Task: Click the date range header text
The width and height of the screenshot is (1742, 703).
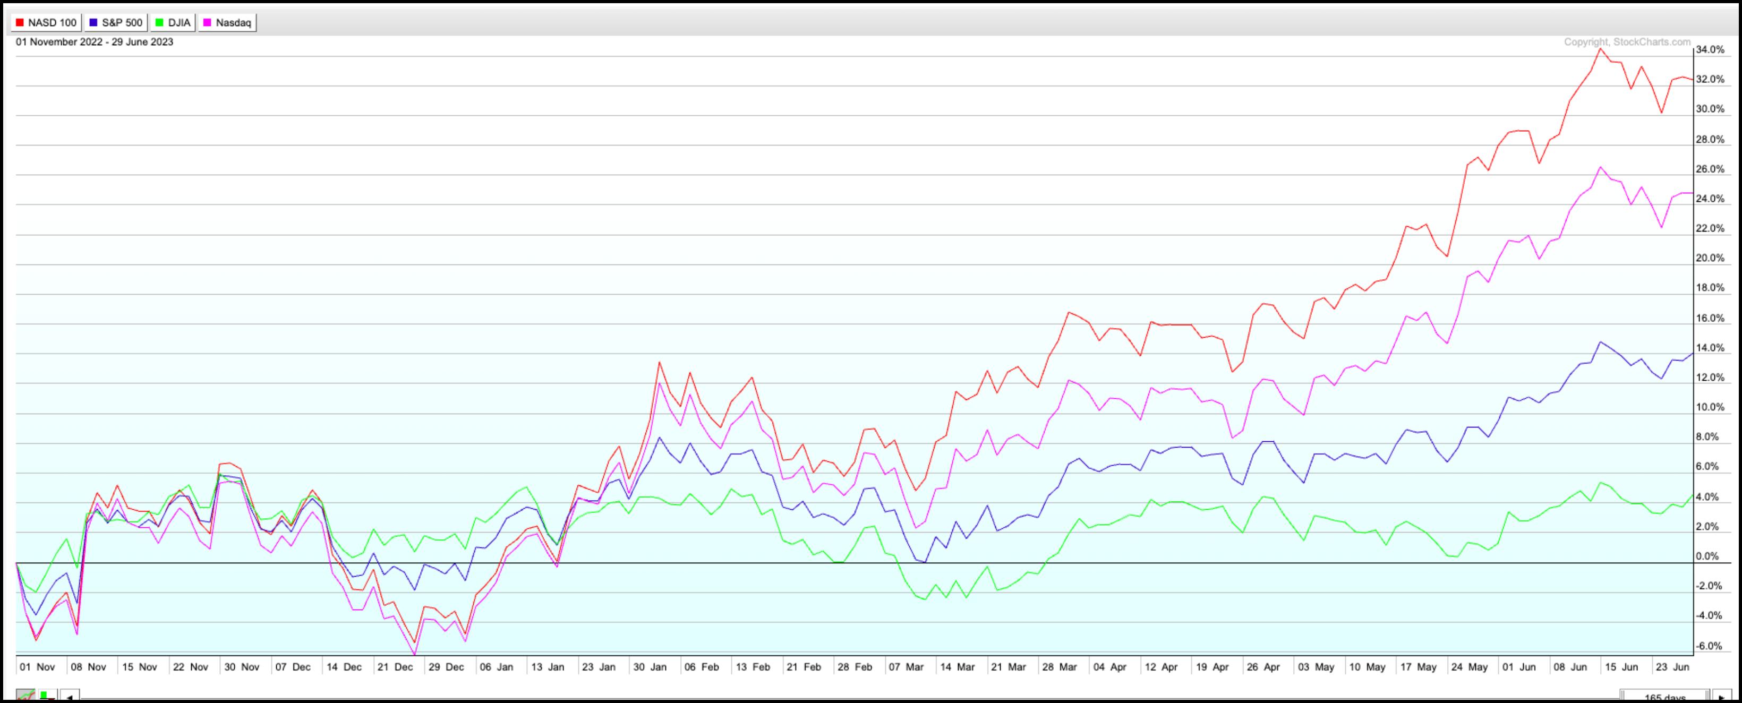Action: point(95,42)
